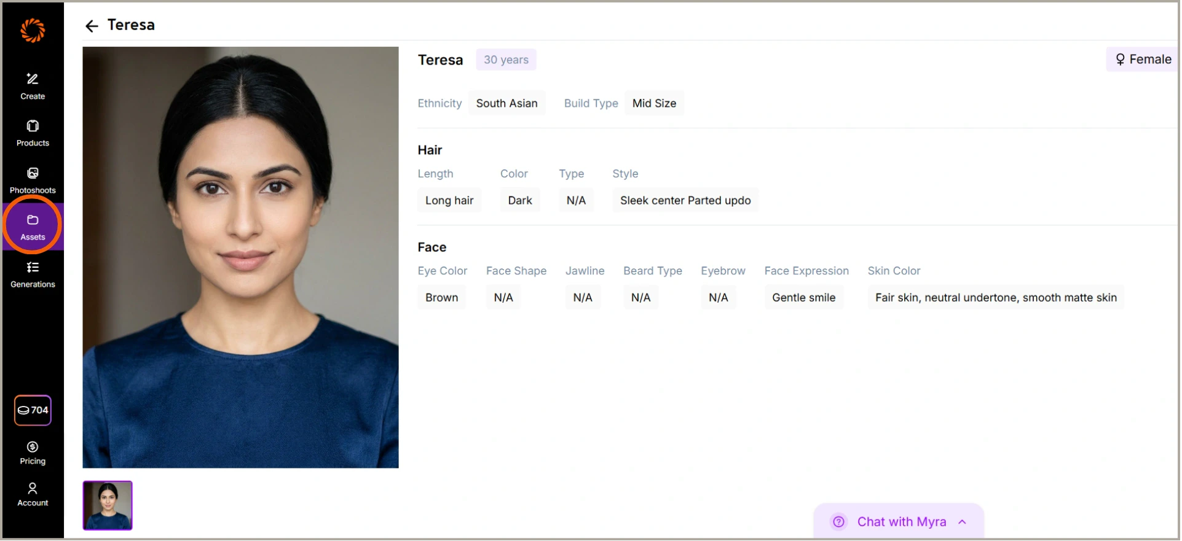Click the Face Expression label
This screenshot has width=1182, height=541.
(x=806, y=271)
